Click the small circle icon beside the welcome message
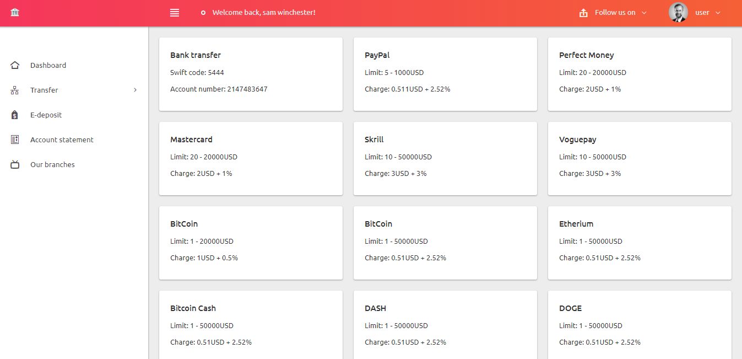The height and width of the screenshot is (359, 742). click(203, 12)
